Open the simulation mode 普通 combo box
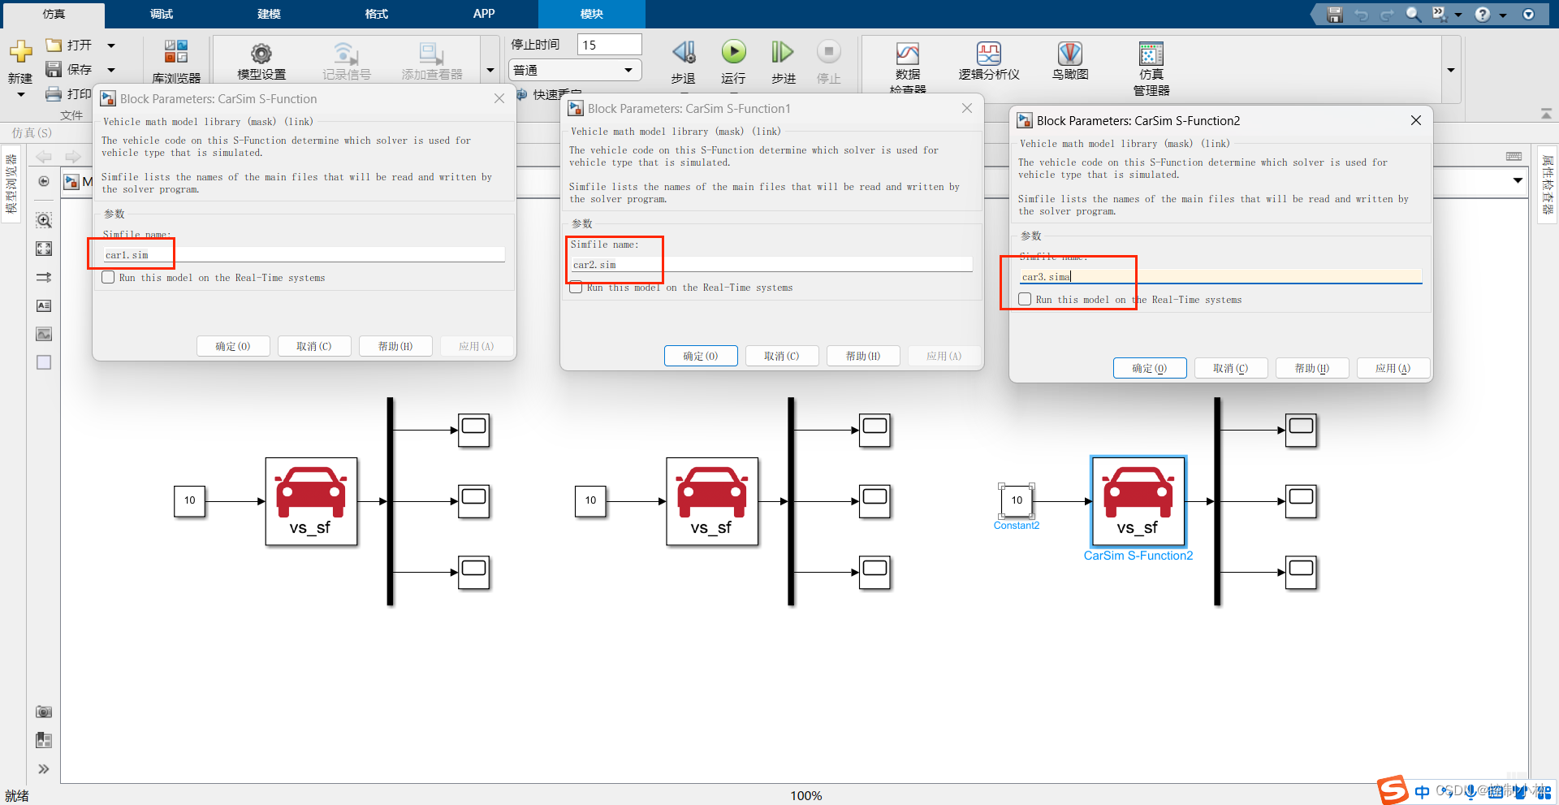This screenshot has height=805, width=1559. point(574,70)
